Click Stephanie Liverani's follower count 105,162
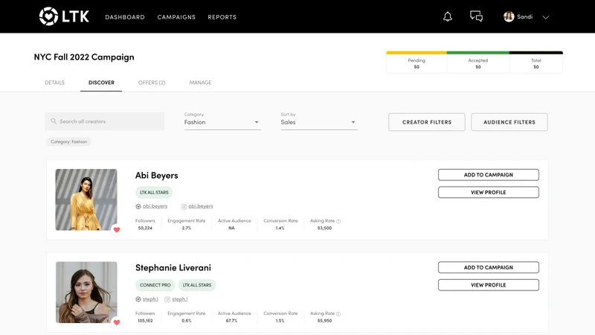 145,321
